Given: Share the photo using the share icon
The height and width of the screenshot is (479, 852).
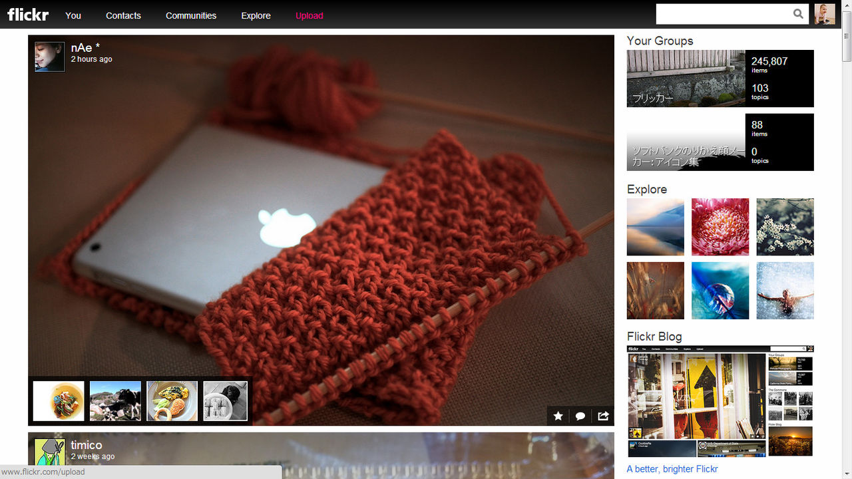Looking at the screenshot, I should [x=603, y=416].
